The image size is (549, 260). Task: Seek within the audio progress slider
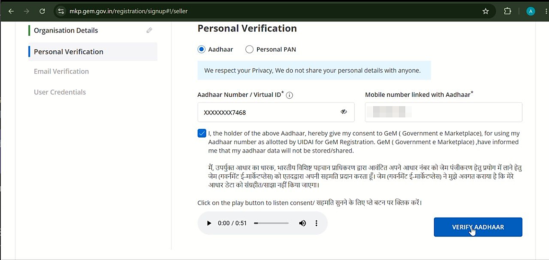point(271,223)
